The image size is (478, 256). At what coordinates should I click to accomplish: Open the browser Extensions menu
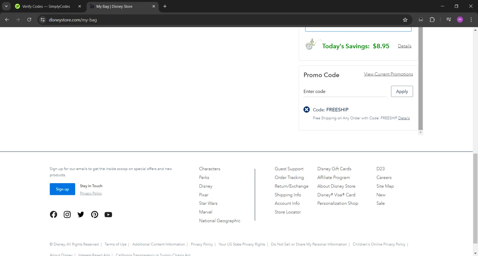[432, 20]
